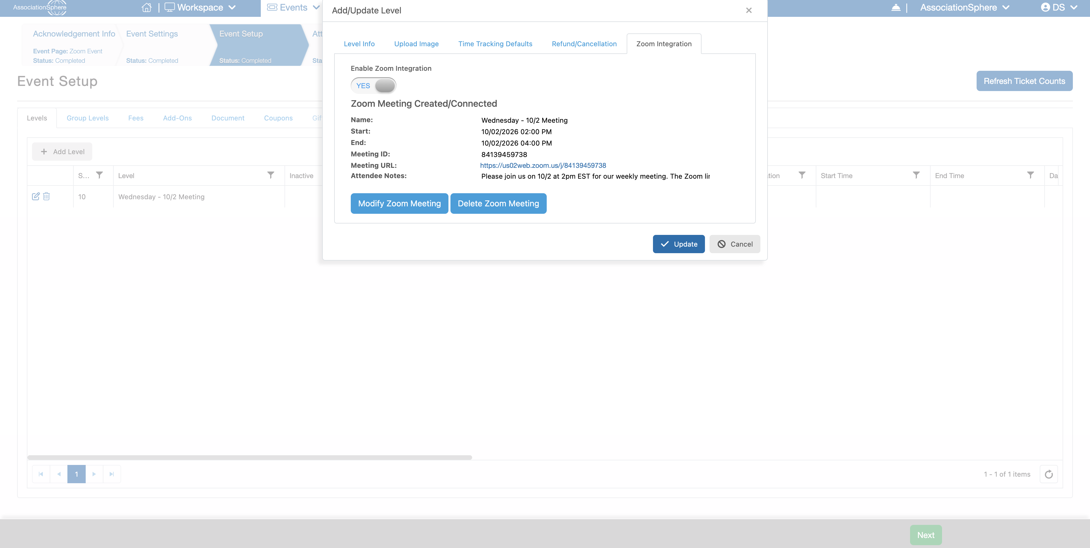The width and height of the screenshot is (1090, 548).
Task: Click the AssociationSphere logo
Action: pyautogui.click(x=40, y=8)
